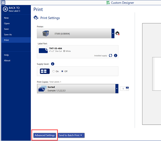Click the printer status icon with red dot

117,33
